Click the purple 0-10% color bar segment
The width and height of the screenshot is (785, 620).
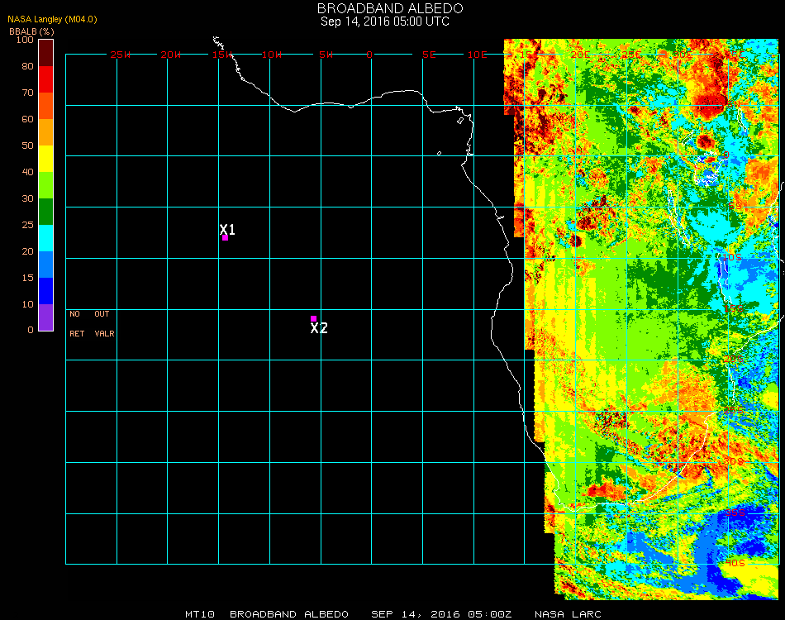tap(46, 317)
